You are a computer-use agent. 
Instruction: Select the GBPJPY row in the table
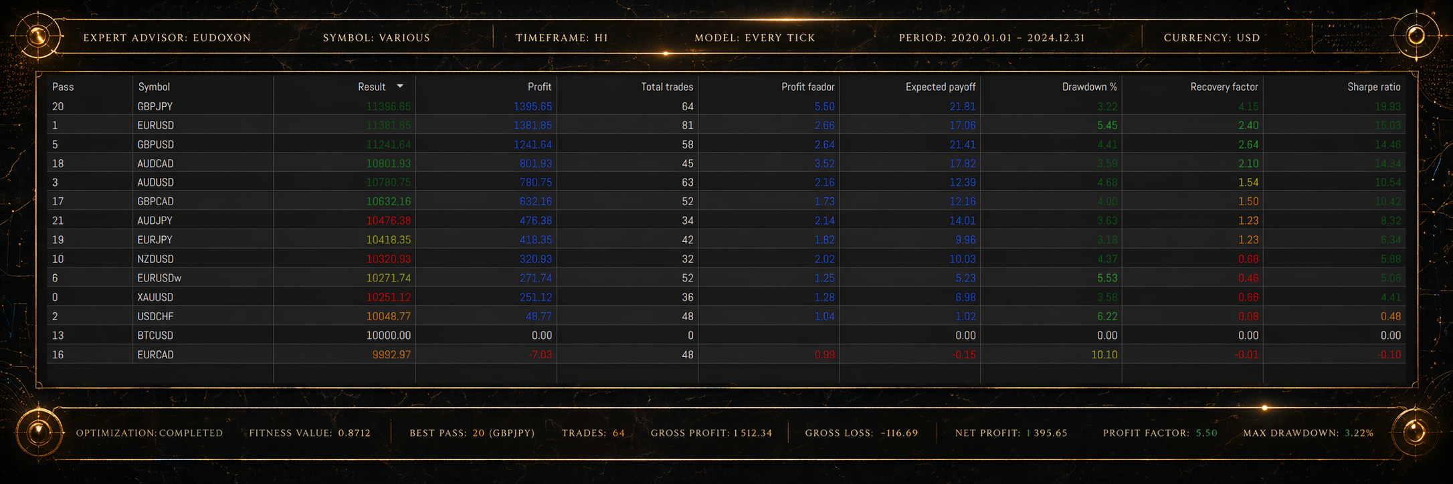pyautogui.click(x=155, y=106)
